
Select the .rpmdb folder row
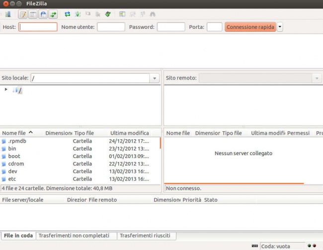(80, 141)
